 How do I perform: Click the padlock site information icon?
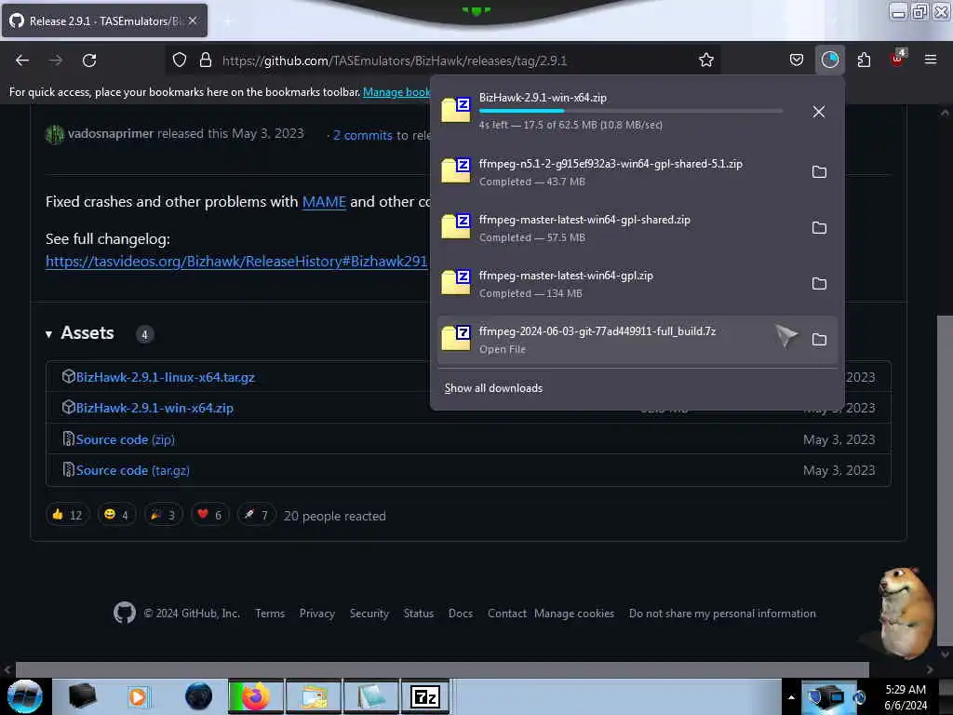click(x=206, y=61)
